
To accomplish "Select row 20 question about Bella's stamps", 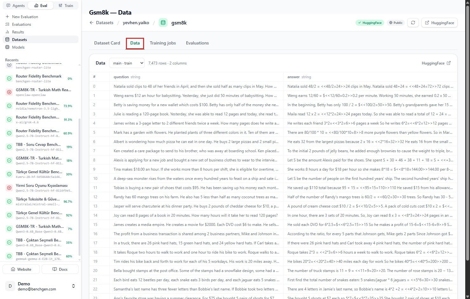I will click(196, 271).
